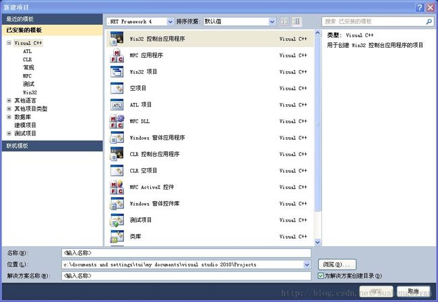Open the 位置 path dropdown arrow
The width and height of the screenshot is (438, 302).
(x=307, y=264)
